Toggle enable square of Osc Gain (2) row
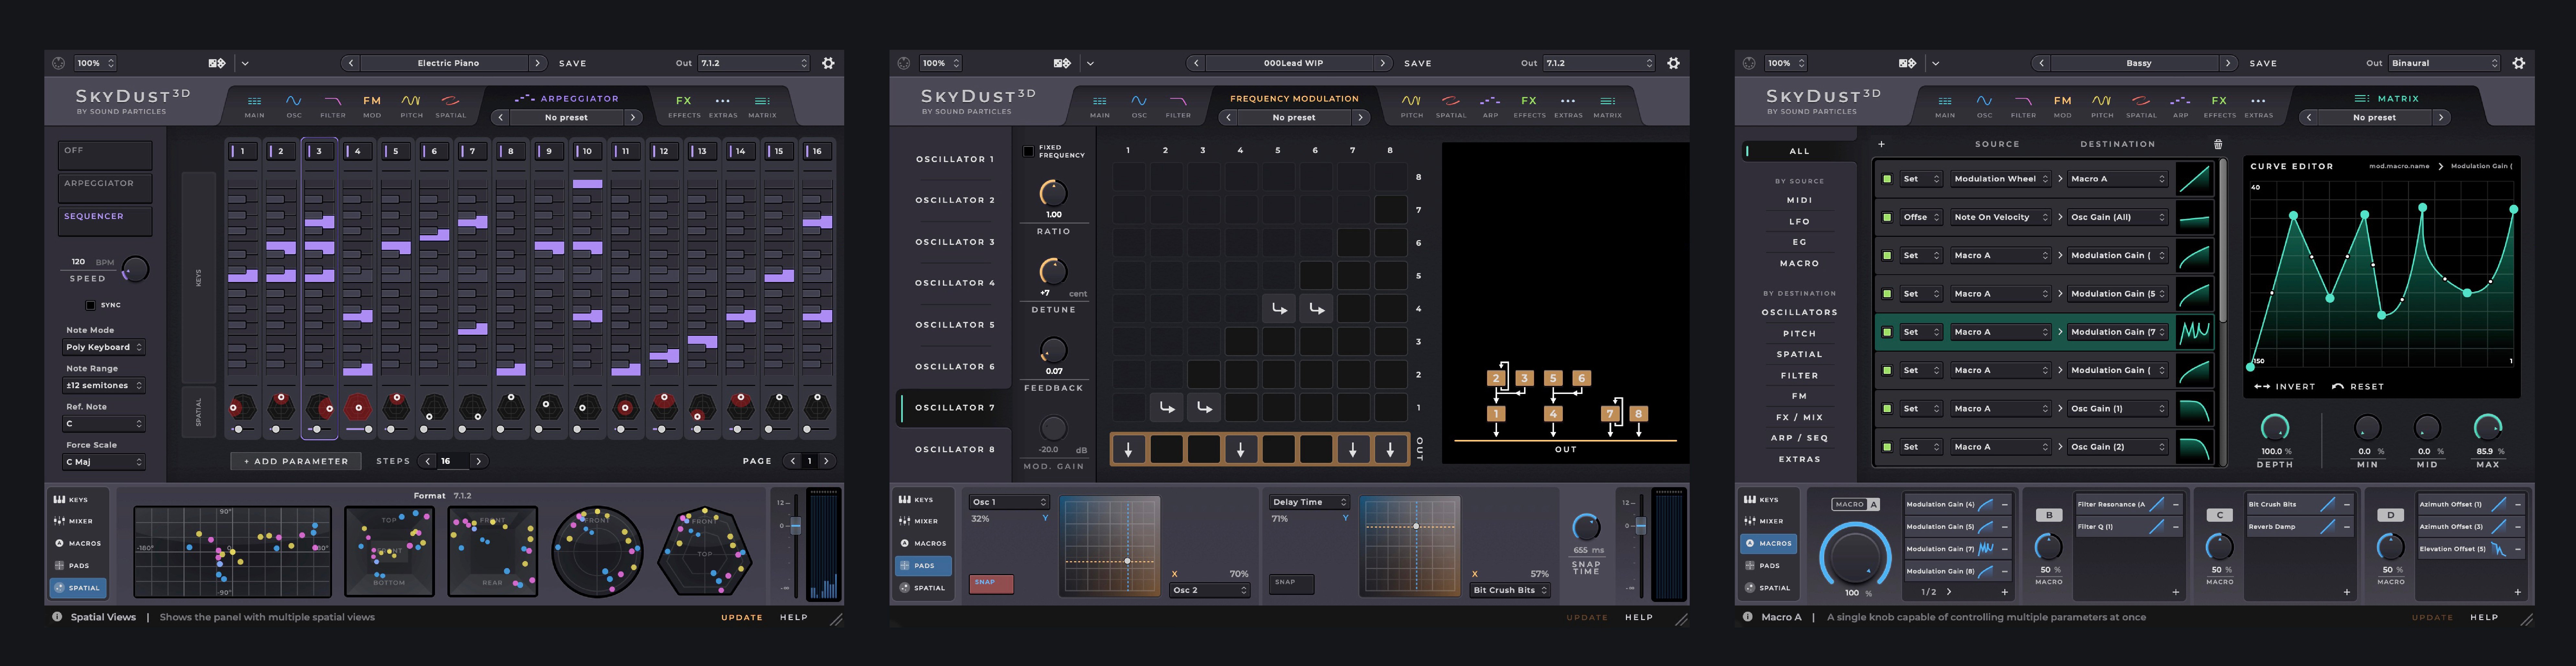Image resolution: width=2576 pixels, height=666 pixels. coord(1887,447)
